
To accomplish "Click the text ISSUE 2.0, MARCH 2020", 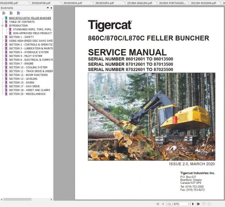I will point(192,164).
